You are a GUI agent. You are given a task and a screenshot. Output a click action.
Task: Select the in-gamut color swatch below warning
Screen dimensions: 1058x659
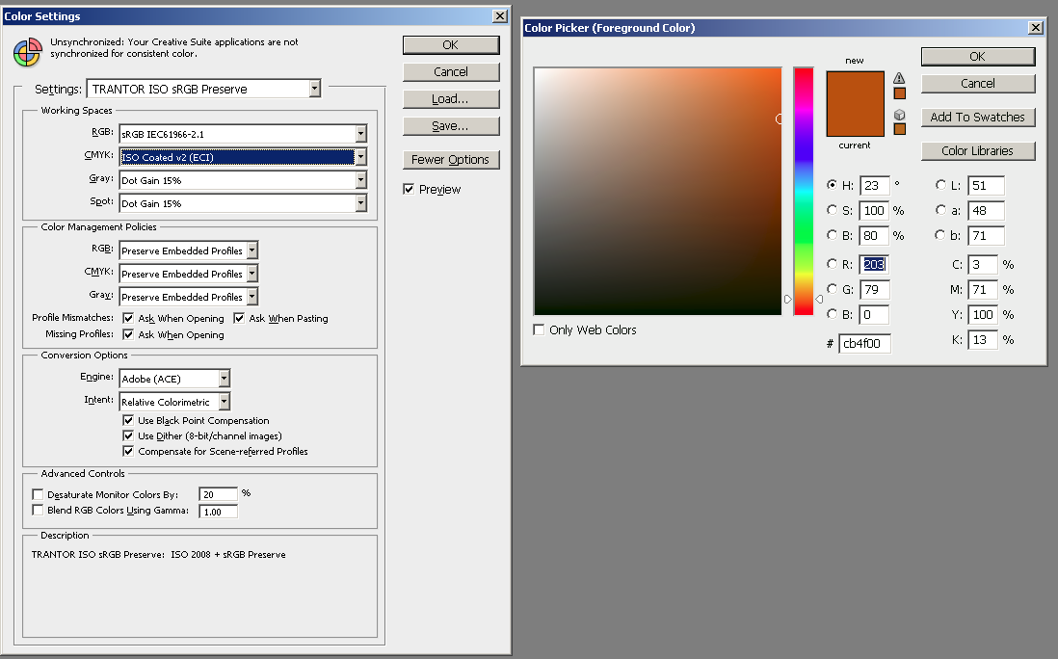tap(899, 93)
